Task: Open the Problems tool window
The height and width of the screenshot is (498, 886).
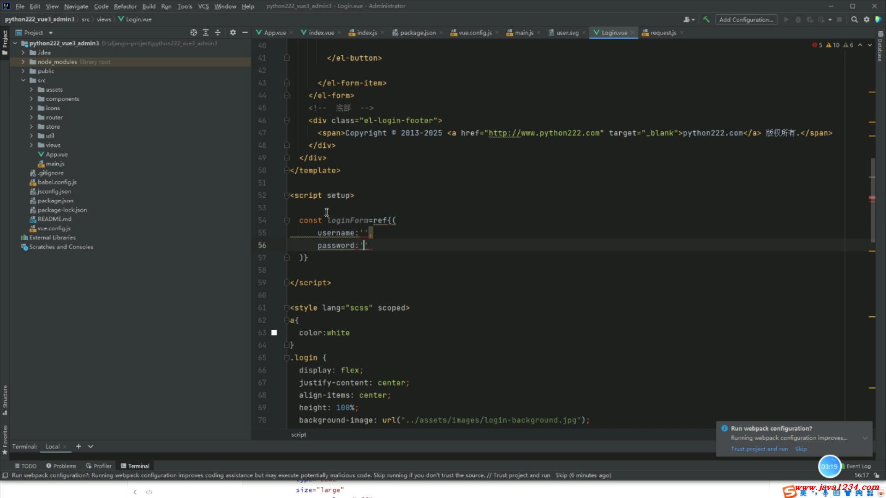Action: click(x=61, y=466)
